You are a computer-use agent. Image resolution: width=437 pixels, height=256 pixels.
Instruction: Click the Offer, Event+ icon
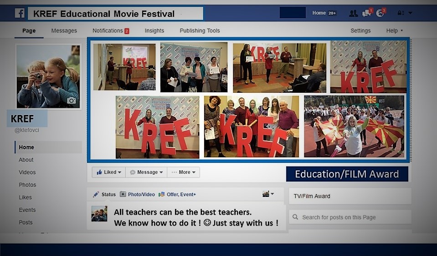click(x=162, y=194)
